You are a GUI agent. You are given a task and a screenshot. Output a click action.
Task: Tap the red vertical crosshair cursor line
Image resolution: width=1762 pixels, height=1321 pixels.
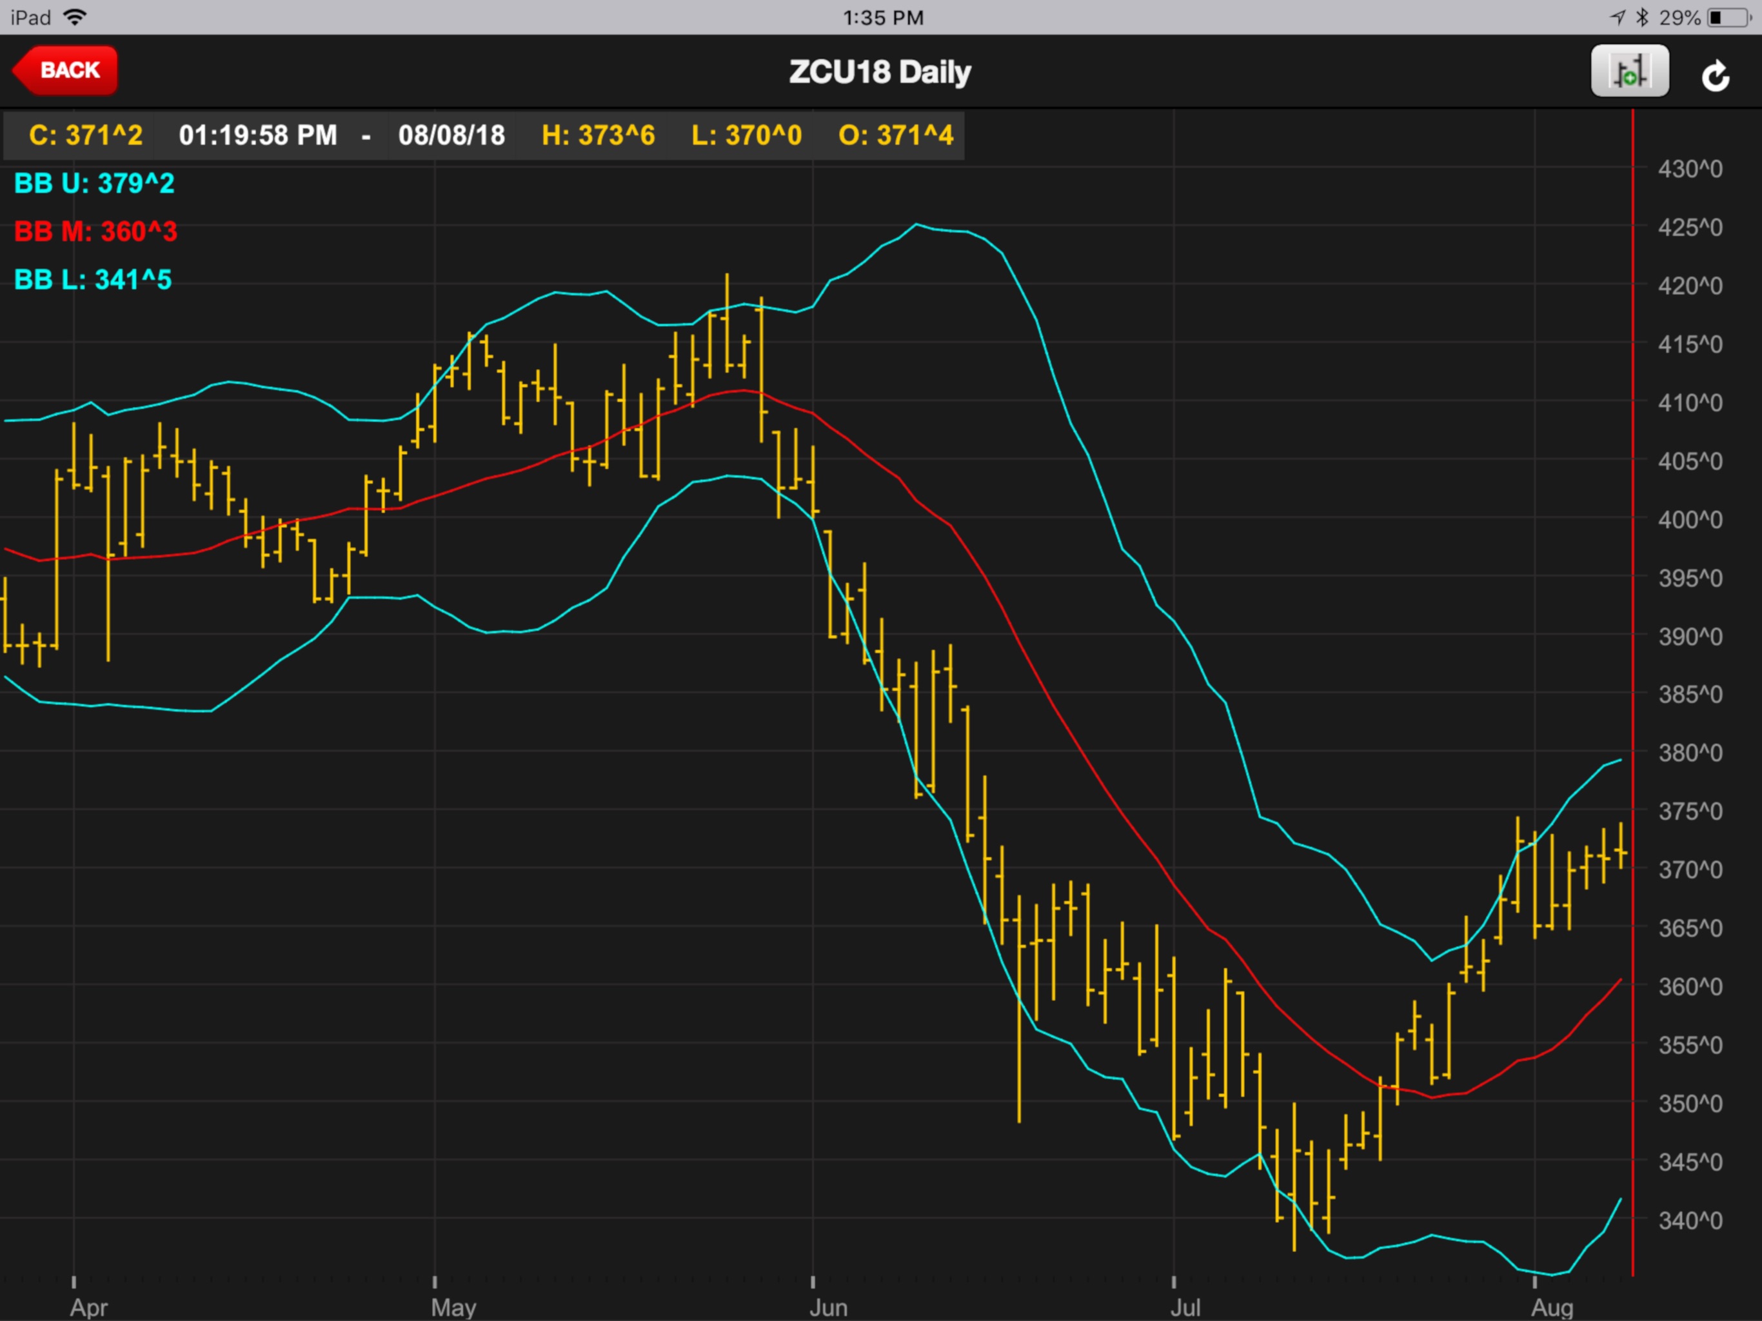tap(1633, 693)
